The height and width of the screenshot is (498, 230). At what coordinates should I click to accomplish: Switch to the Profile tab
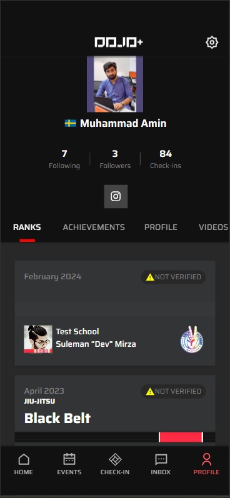pyautogui.click(x=161, y=227)
